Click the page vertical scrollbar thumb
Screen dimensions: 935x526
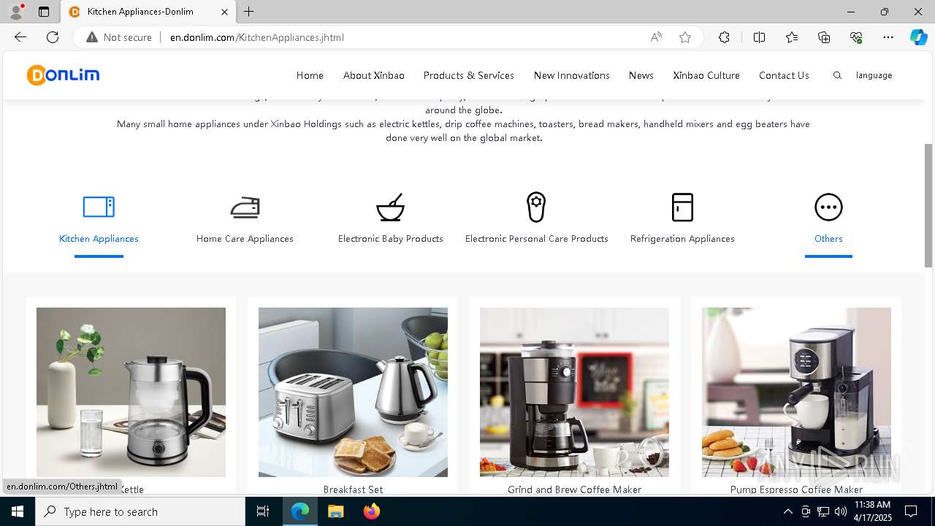(929, 205)
